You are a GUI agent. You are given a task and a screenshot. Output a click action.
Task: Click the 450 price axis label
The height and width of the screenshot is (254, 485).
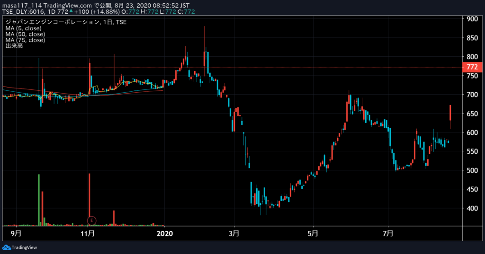[472, 189]
